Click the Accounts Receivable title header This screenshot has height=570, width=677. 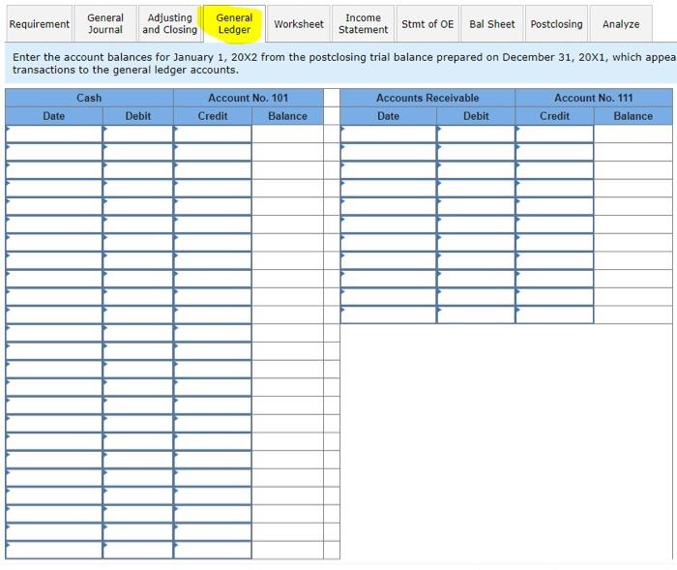click(427, 98)
